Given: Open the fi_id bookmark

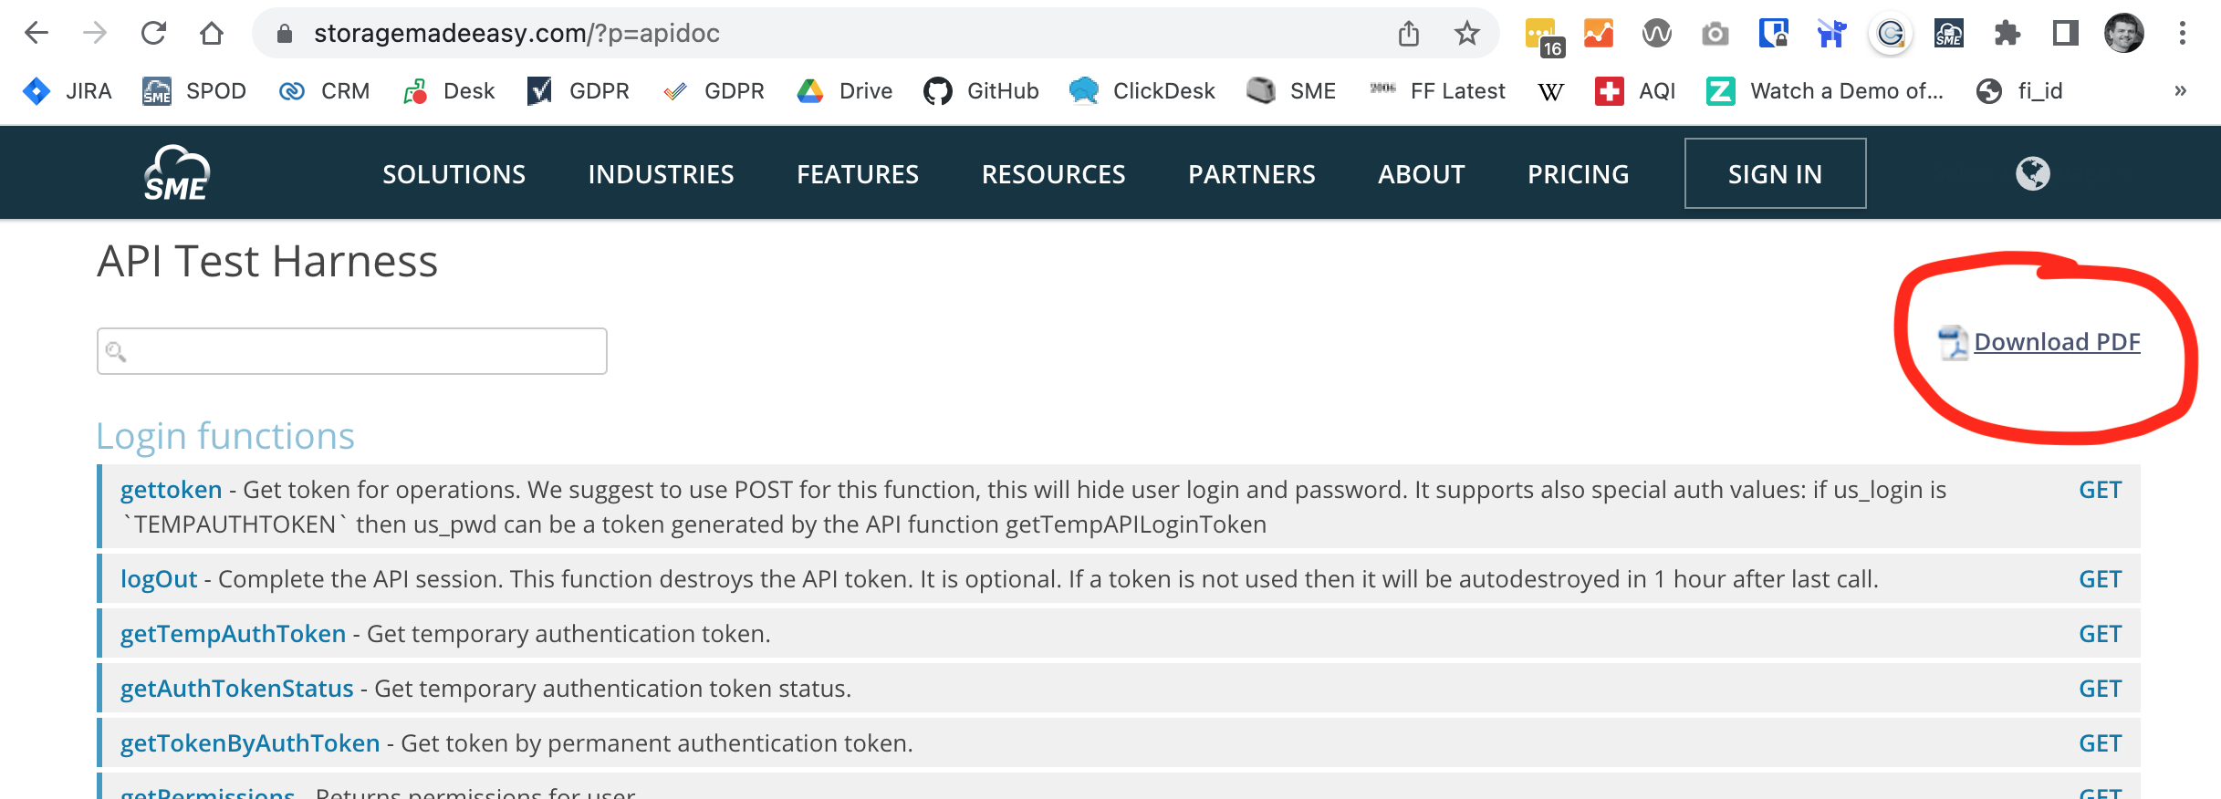Looking at the screenshot, I should pos(2019,91).
